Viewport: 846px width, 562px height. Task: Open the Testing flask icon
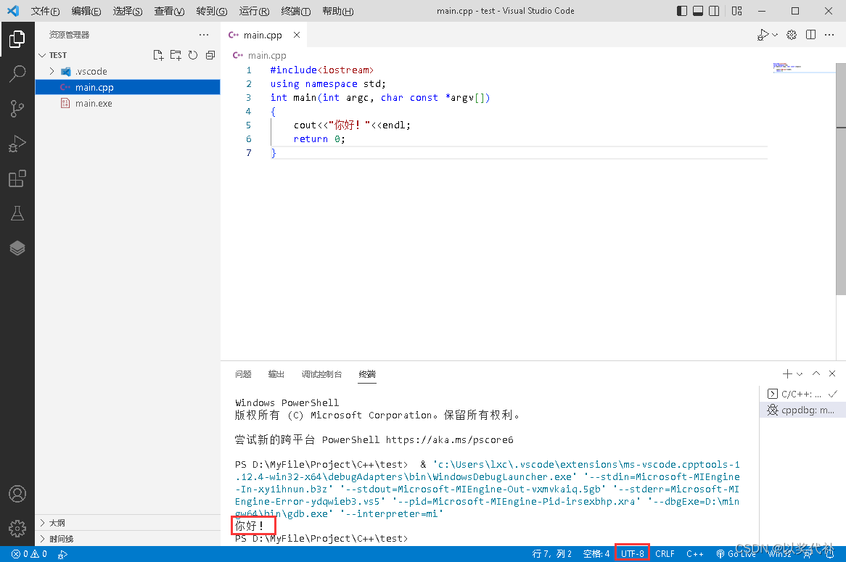[x=17, y=214]
